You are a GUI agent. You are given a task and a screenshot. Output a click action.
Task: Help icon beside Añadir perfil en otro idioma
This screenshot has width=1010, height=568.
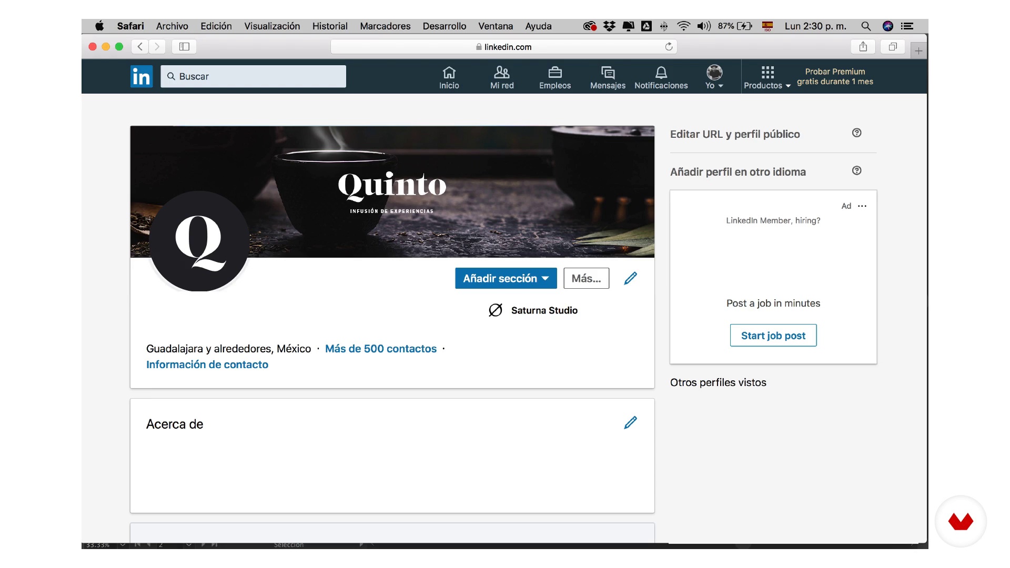(857, 171)
